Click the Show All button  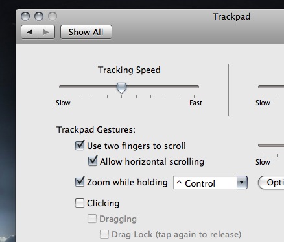click(86, 32)
